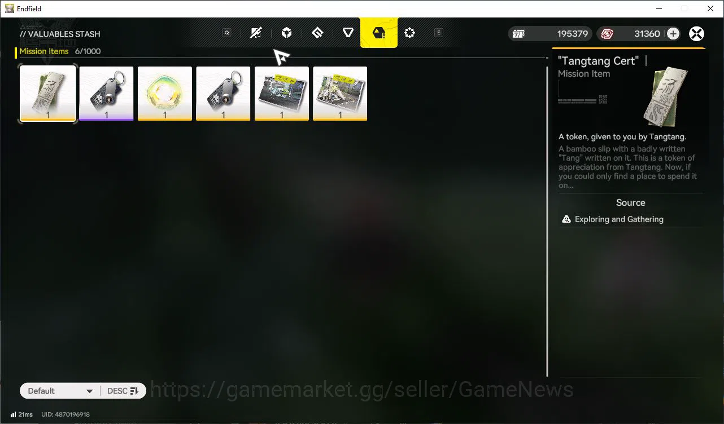Image resolution: width=724 pixels, height=424 pixels.
Task: Click the red origeometry currency icon
Action: [x=607, y=34]
